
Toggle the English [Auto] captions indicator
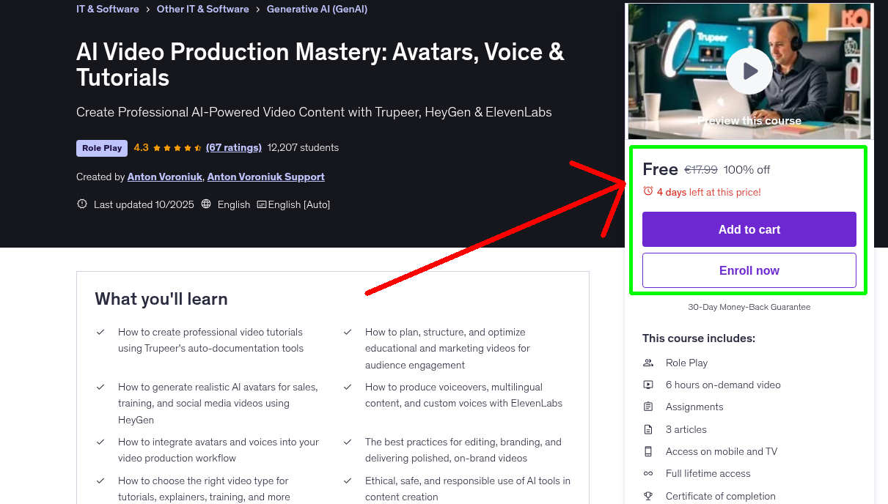293,204
